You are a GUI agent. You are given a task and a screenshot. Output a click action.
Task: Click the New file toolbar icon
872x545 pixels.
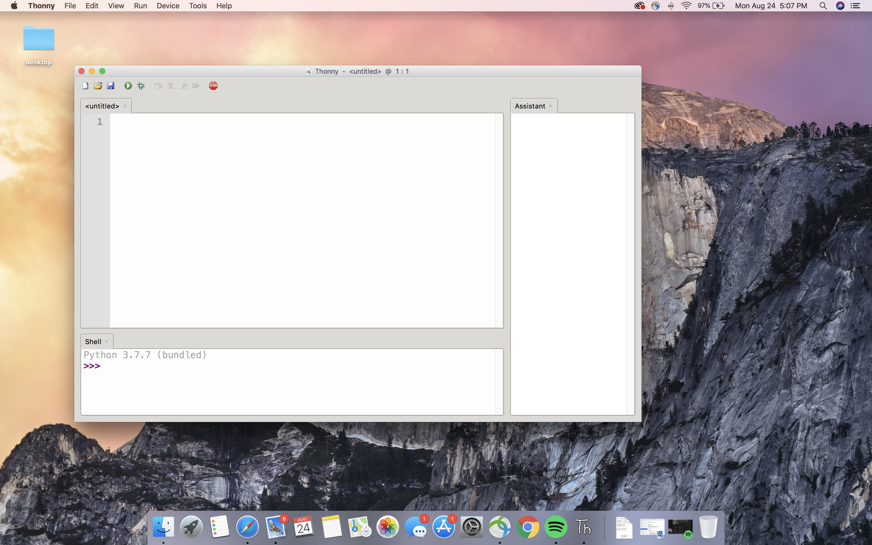(85, 86)
